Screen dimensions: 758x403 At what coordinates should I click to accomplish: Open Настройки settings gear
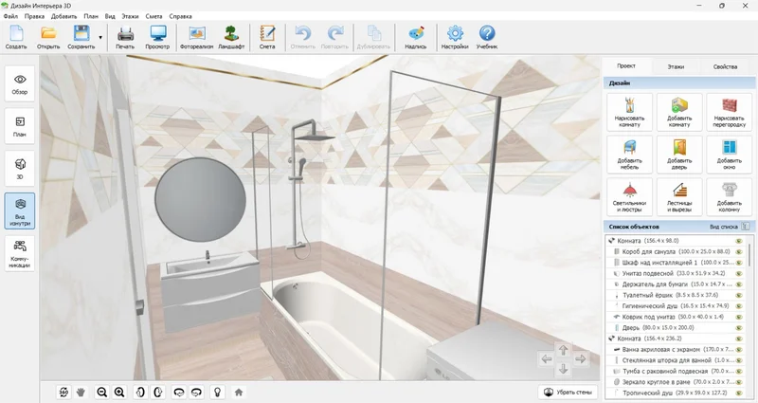click(x=455, y=38)
